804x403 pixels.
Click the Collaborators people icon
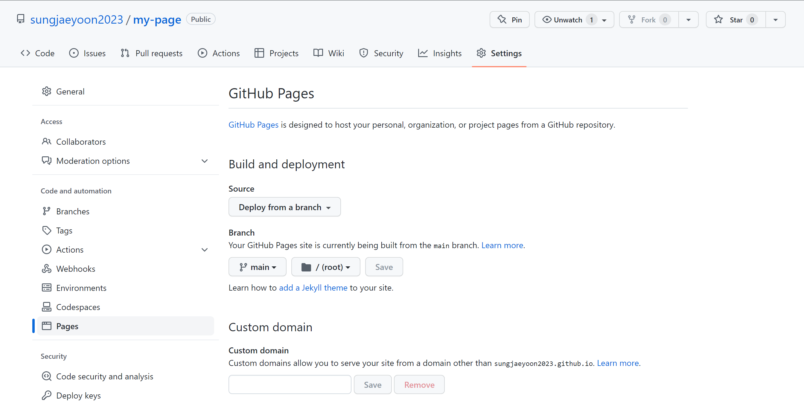coord(46,142)
